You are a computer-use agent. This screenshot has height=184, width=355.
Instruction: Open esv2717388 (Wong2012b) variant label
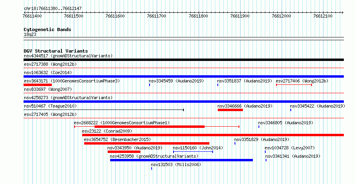click(x=50, y=64)
